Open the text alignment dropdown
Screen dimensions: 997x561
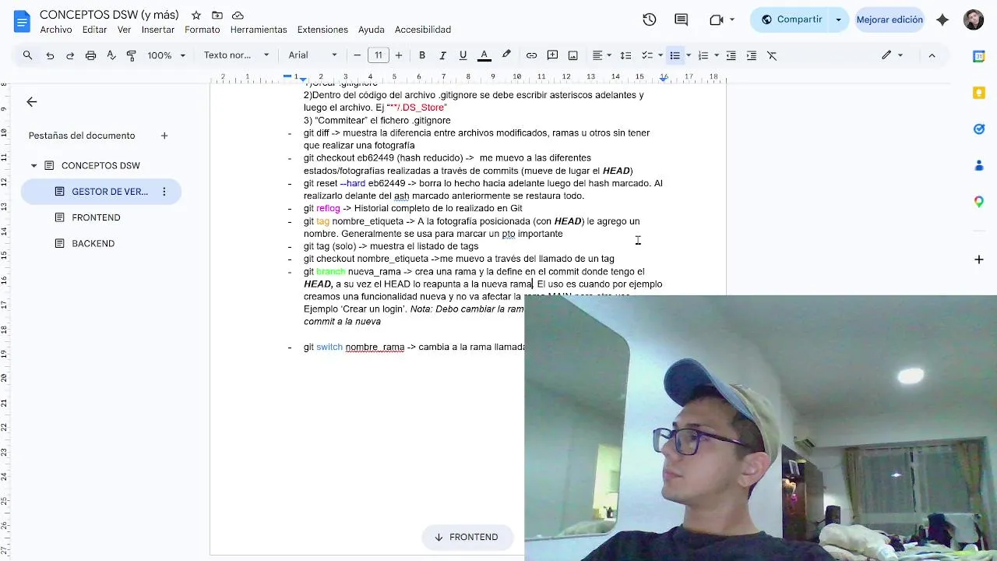(601, 55)
